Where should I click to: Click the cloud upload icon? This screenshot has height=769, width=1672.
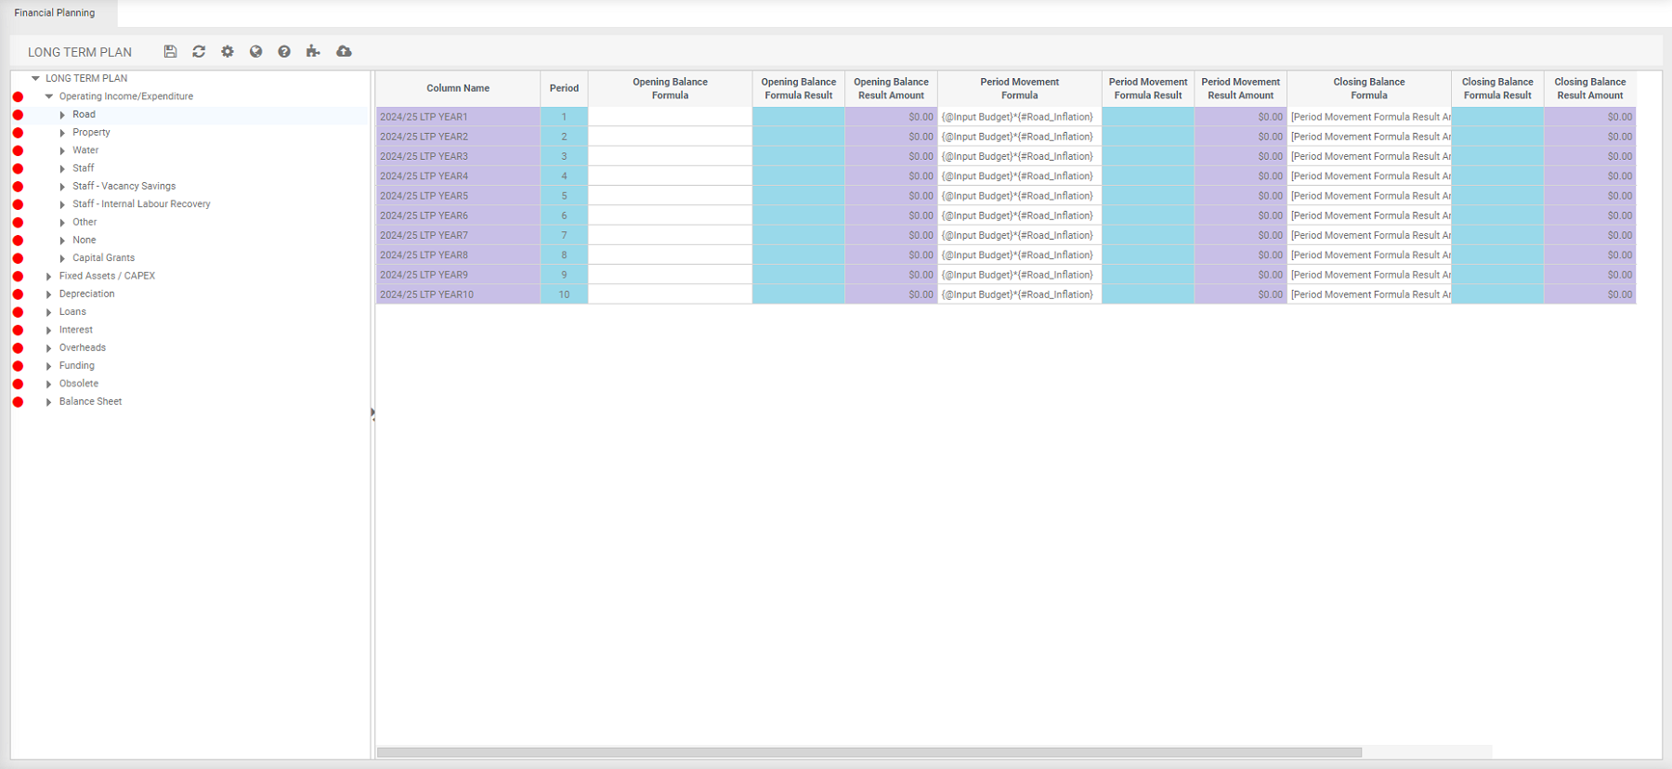(x=344, y=52)
